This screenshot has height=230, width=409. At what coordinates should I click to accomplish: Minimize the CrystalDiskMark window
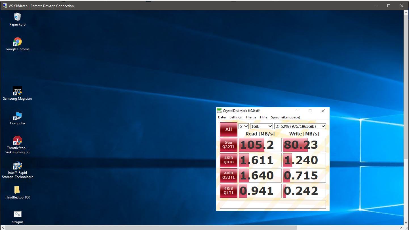[297, 111]
